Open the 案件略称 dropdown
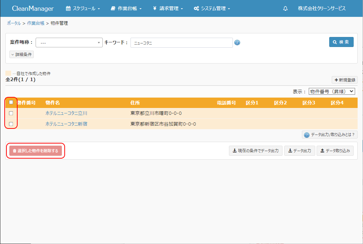The width and height of the screenshot is (363, 244). coord(69,43)
